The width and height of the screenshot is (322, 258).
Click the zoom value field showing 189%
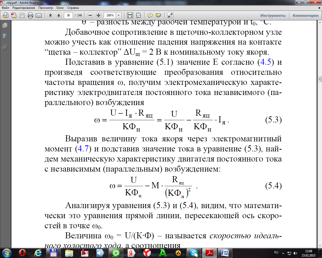pyautogui.click(x=110, y=15)
